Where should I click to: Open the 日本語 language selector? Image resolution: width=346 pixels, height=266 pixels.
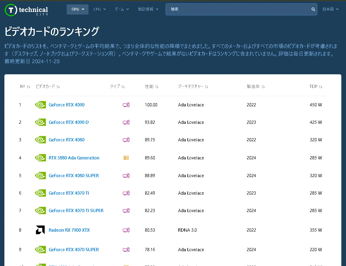click(330, 9)
